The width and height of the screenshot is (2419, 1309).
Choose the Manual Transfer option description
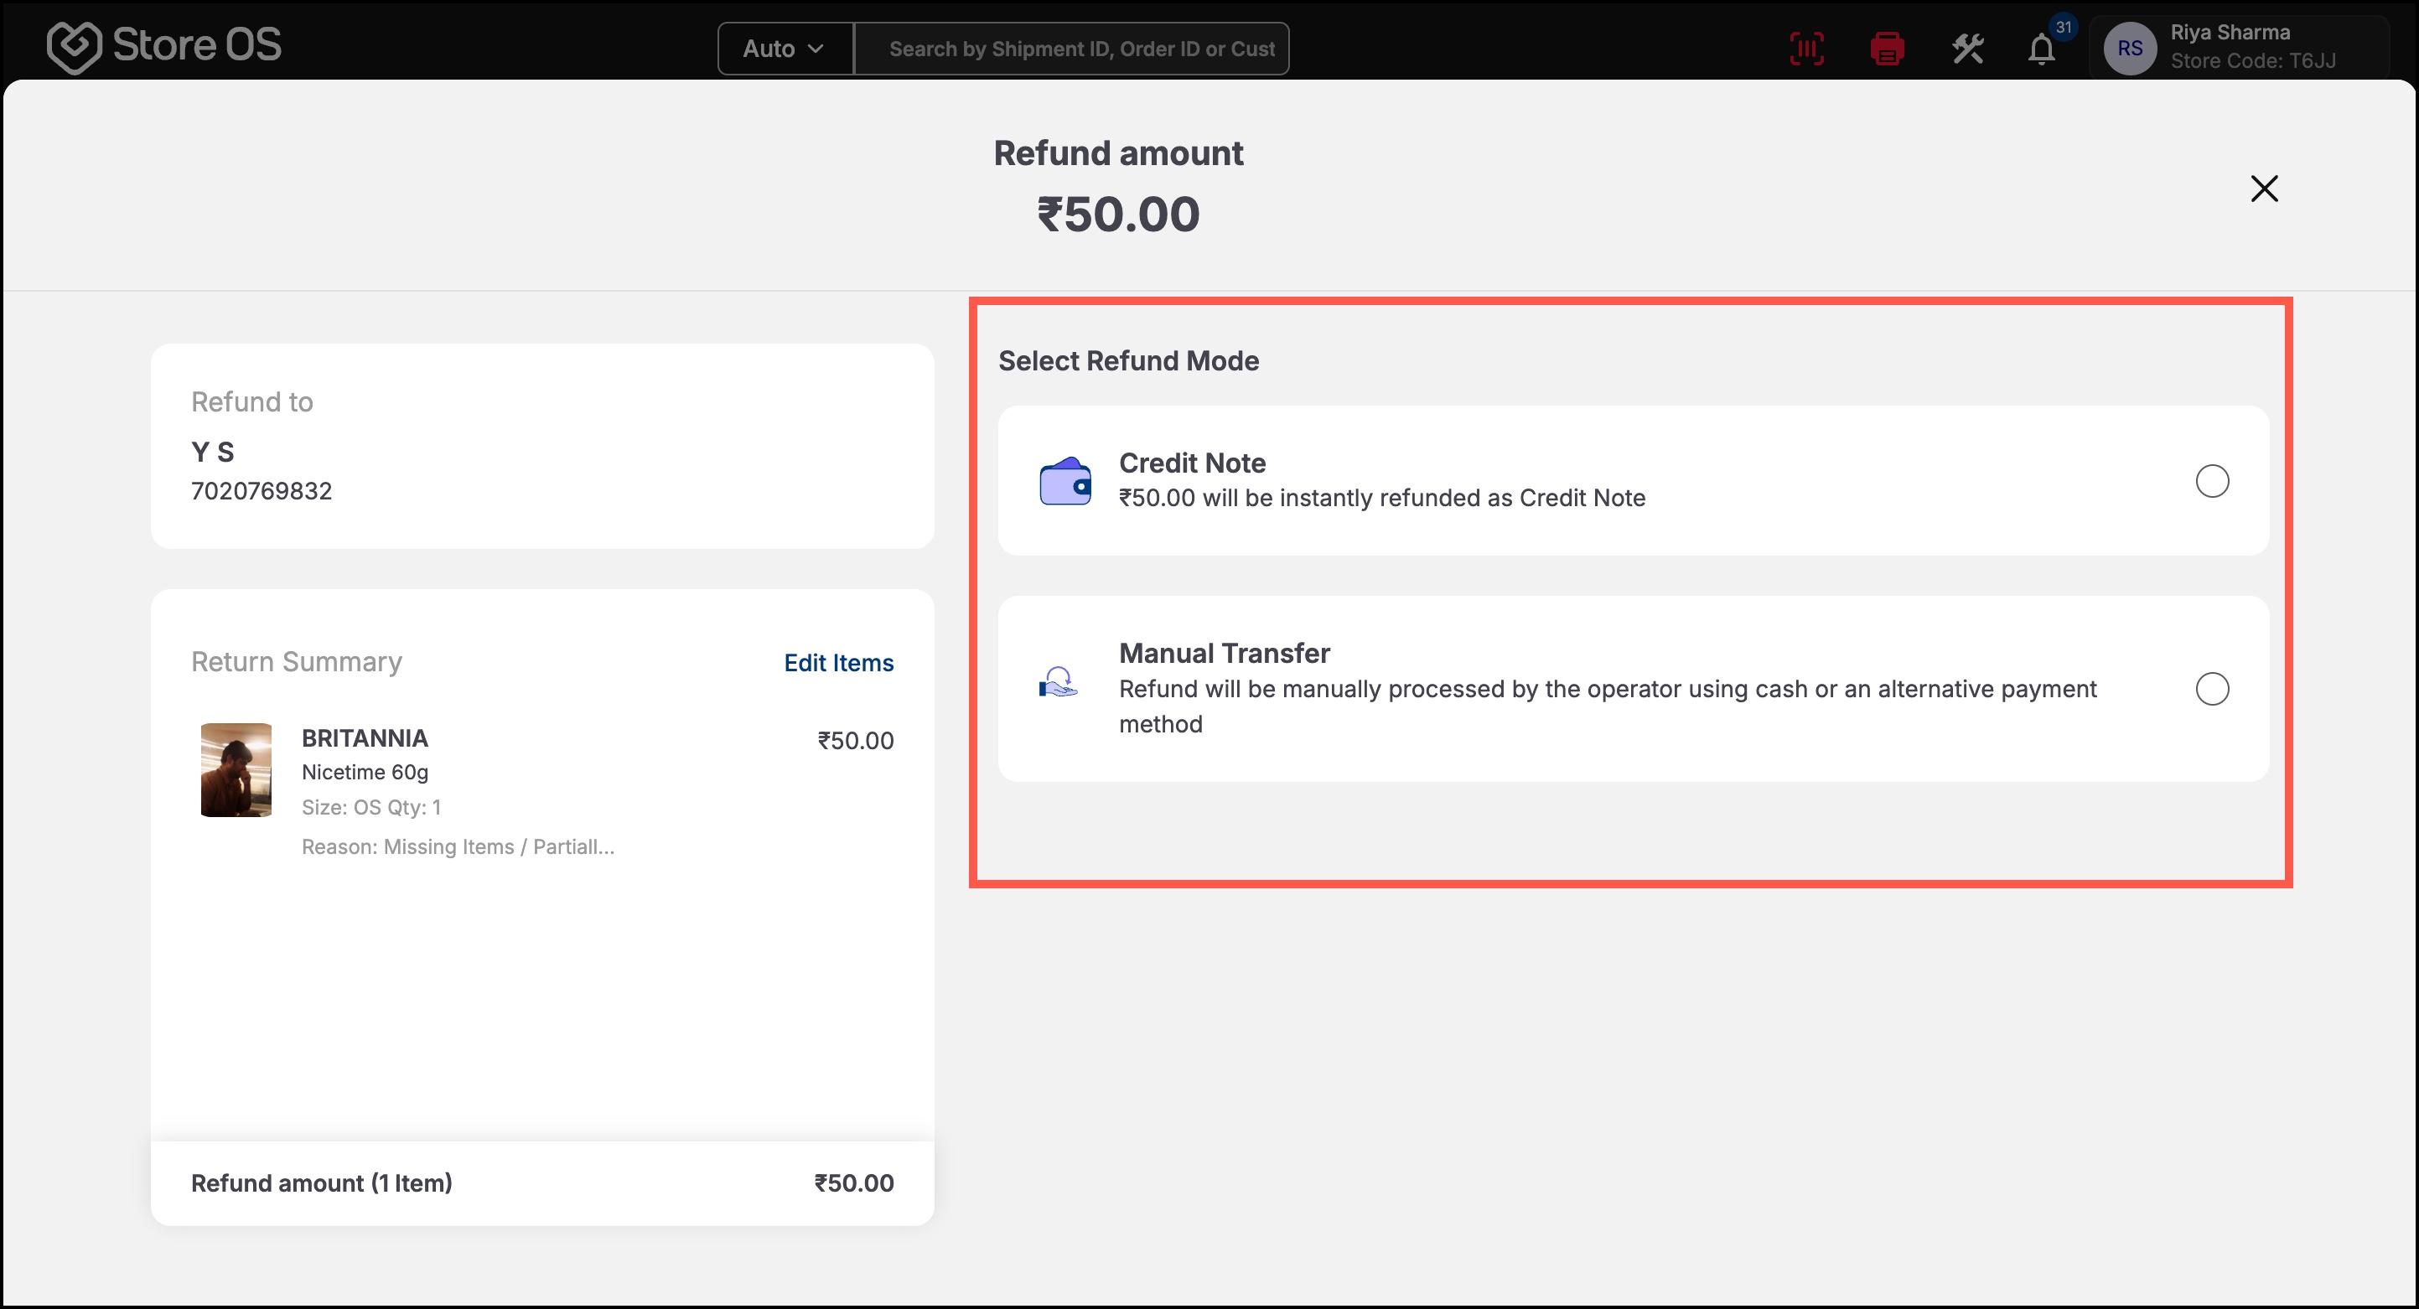tap(1607, 706)
